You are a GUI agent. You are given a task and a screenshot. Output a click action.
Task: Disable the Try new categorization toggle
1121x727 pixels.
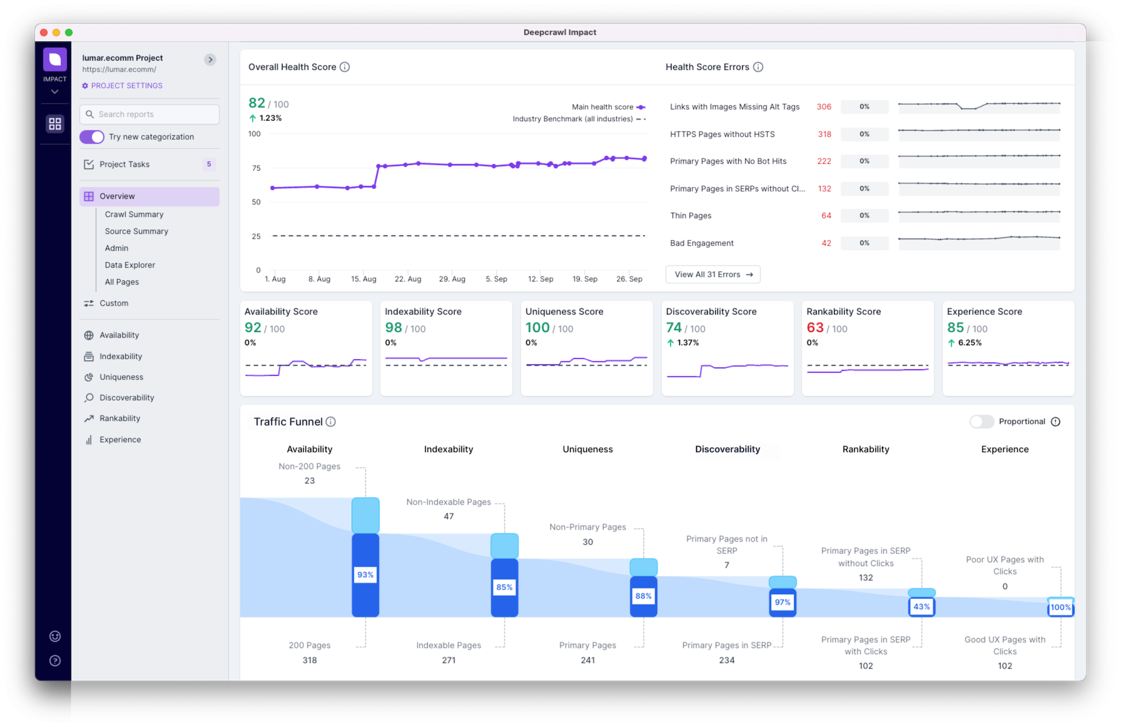coord(92,137)
